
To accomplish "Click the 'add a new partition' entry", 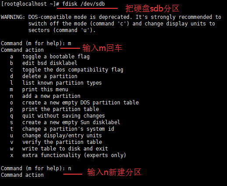I will [x=45, y=96].
